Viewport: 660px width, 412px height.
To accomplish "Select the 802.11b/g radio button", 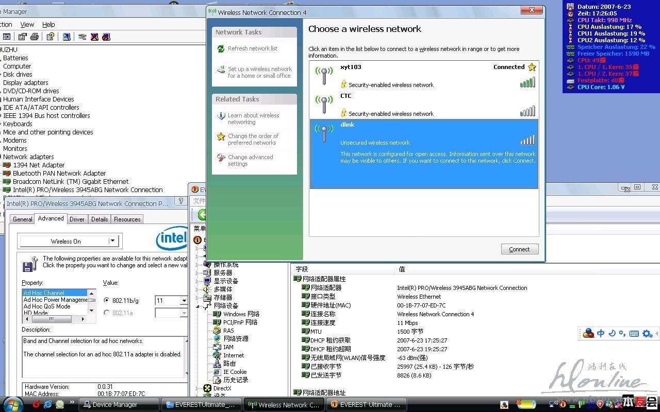I will [107, 300].
